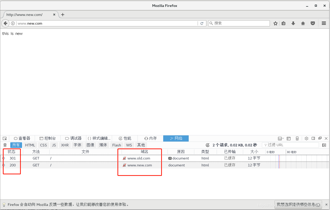Filter requests by 字体 fonts
This screenshot has height=210, width=330.
[77, 145]
